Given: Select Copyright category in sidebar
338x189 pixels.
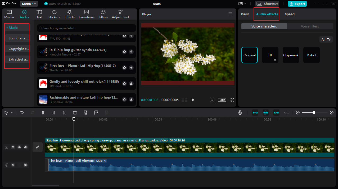Looking at the screenshot, I should [x=17, y=49].
